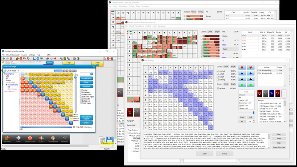The image size is (297, 167).
Task: Open Blinds/stacks/etc menu in CardRunnersEV
Action: [x=13, y=55]
